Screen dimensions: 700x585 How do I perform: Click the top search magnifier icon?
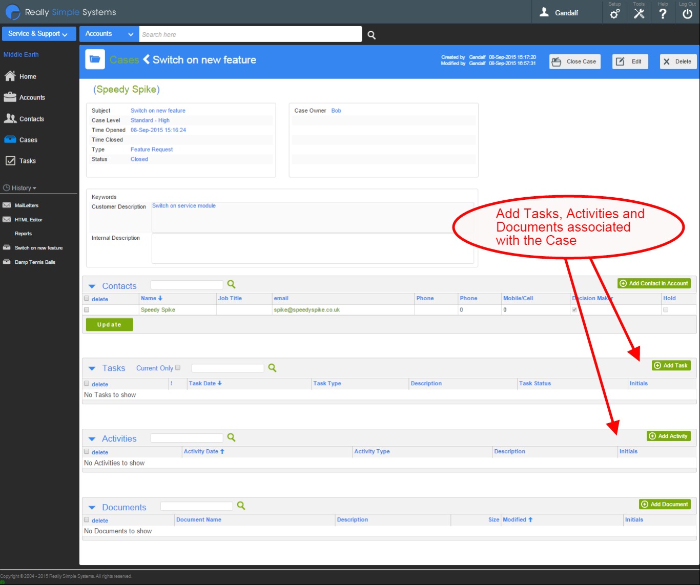point(372,35)
